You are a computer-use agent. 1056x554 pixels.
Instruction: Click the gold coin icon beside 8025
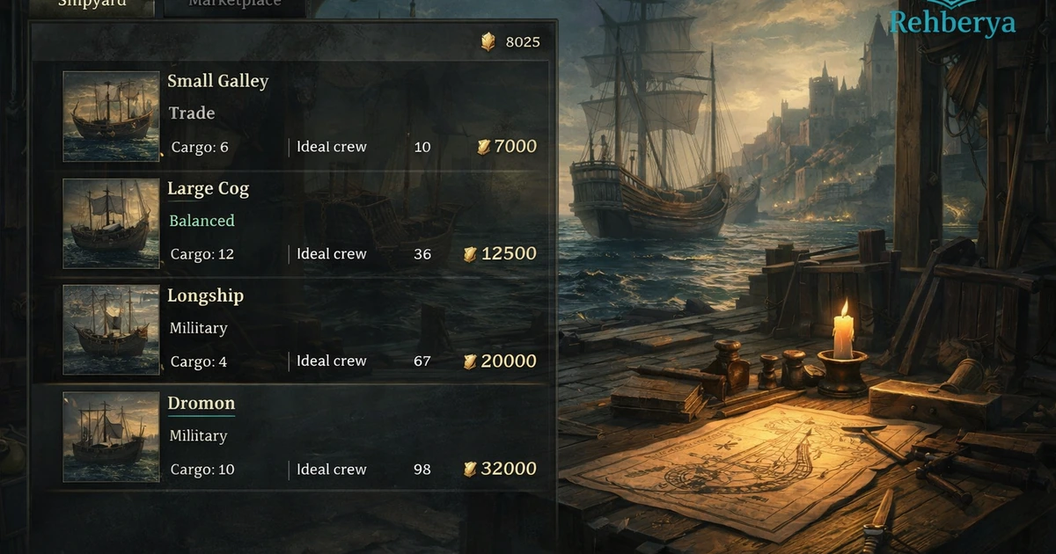488,41
